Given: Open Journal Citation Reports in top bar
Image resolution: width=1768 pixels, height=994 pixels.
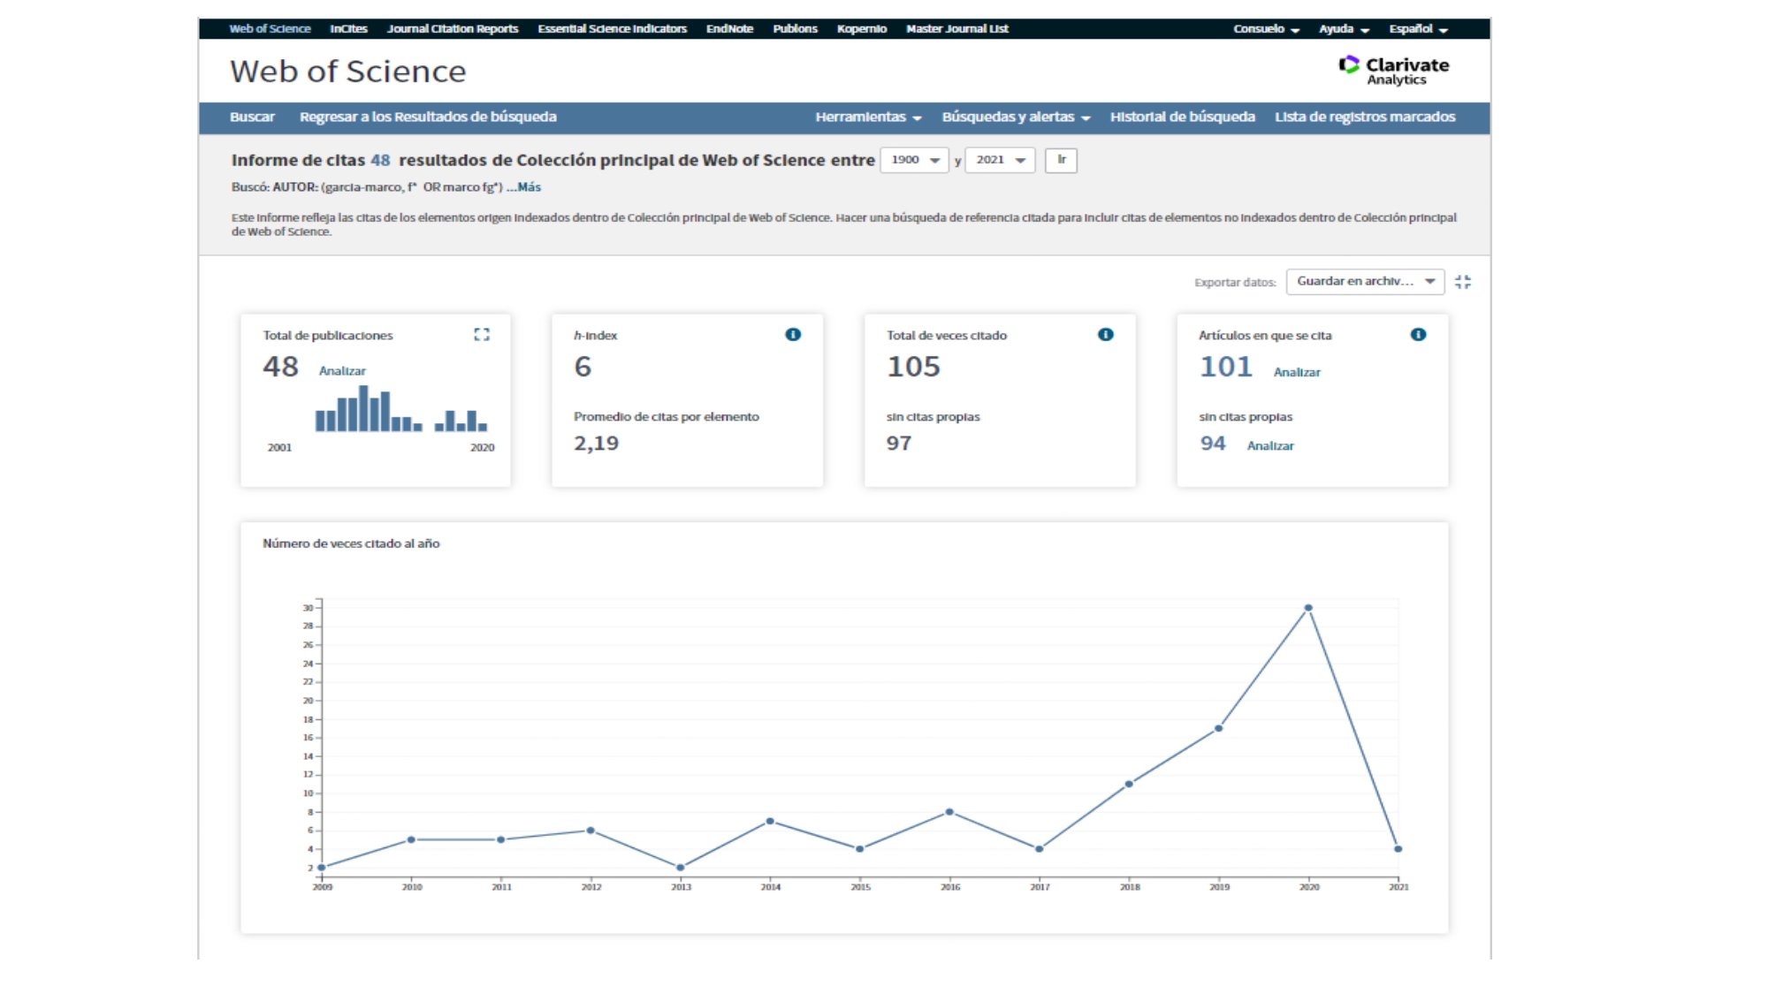Looking at the screenshot, I should (453, 29).
